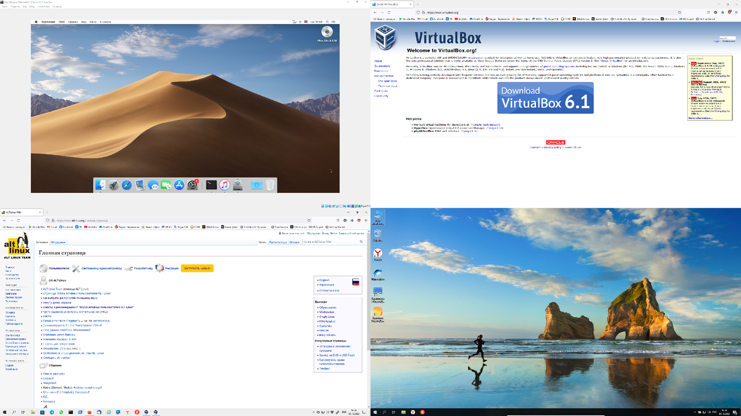Launch Safari compass icon in the macOS dock
Viewport: 741px width, 416px height.
[x=127, y=184]
